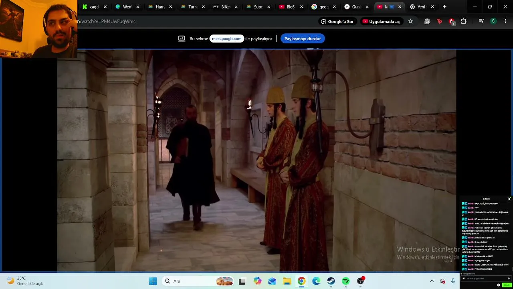Image resolution: width=513 pixels, height=289 pixels.
Task: Open the Chrome profile avatar
Action: pyautogui.click(x=493, y=21)
